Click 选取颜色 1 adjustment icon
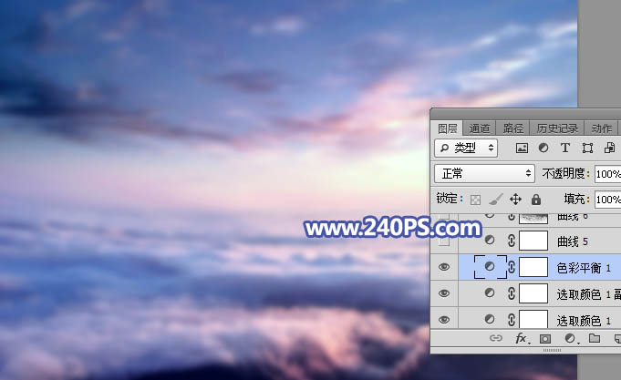This screenshot has height=380, width=621. click(490, 319)
